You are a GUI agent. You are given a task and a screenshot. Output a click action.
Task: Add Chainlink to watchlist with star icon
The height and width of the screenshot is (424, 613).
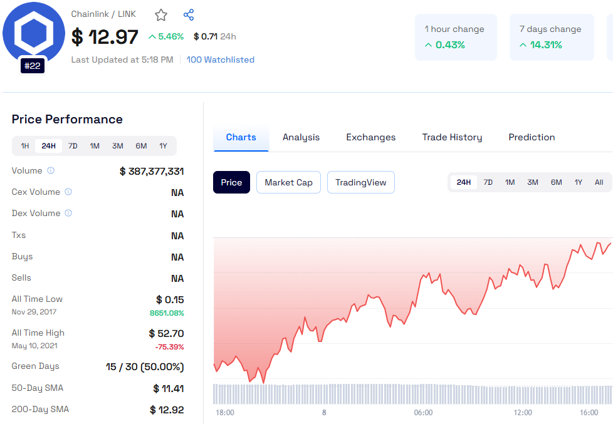pyautogui.click(x=161, y=15)
